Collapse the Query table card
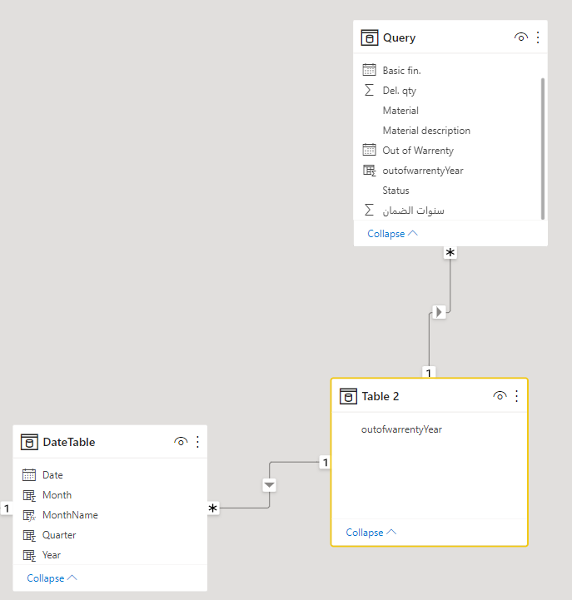 pyautogui.click(x=392, y=233)
